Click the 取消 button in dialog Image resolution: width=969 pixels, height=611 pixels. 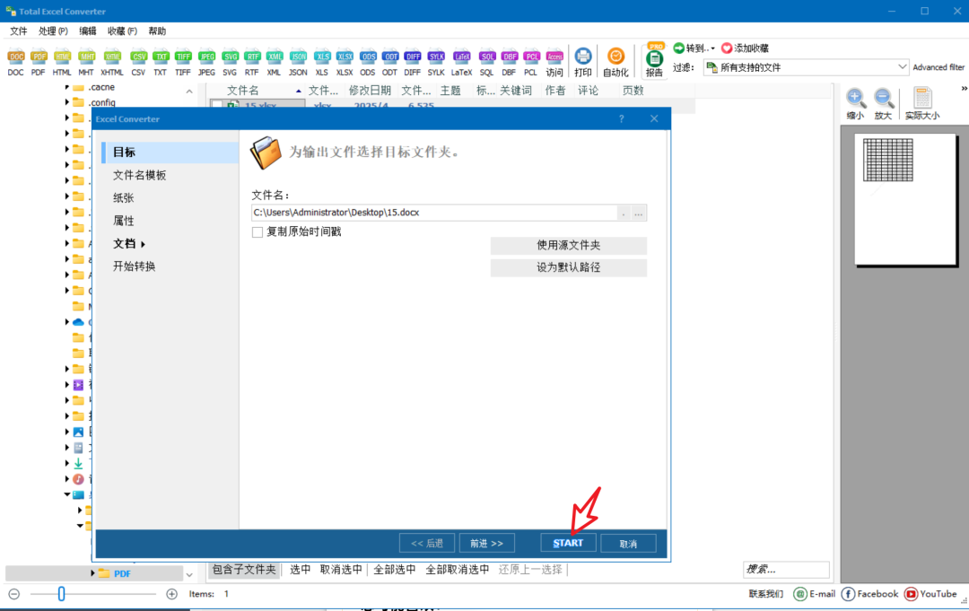point(628,544)
